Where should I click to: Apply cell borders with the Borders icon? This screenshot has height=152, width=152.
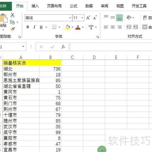pyautogui.click(x=54, y=27)
